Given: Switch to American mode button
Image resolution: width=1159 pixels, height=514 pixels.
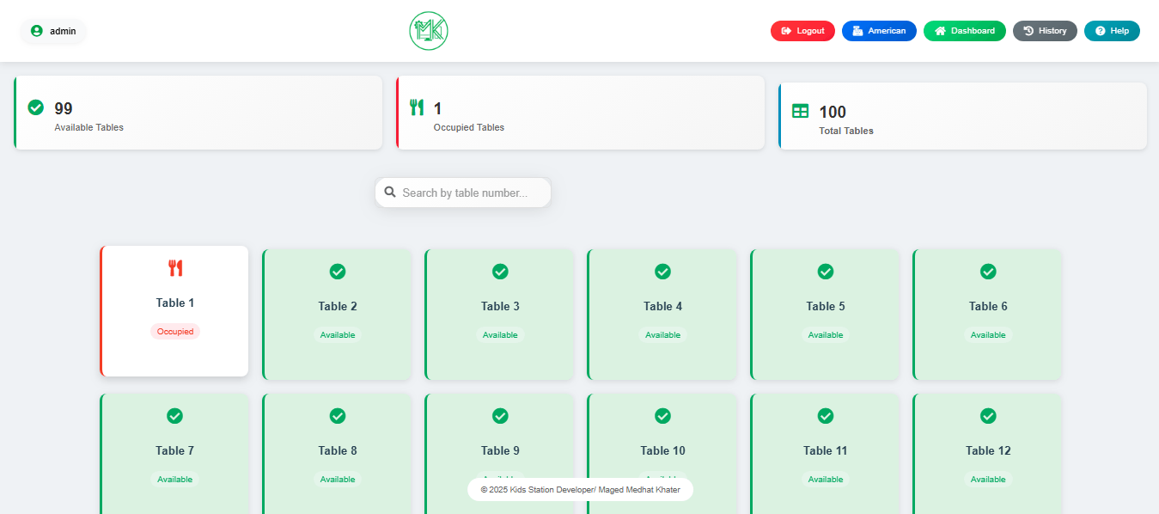Looking at the screenshot, I should [x=879, y=31].
